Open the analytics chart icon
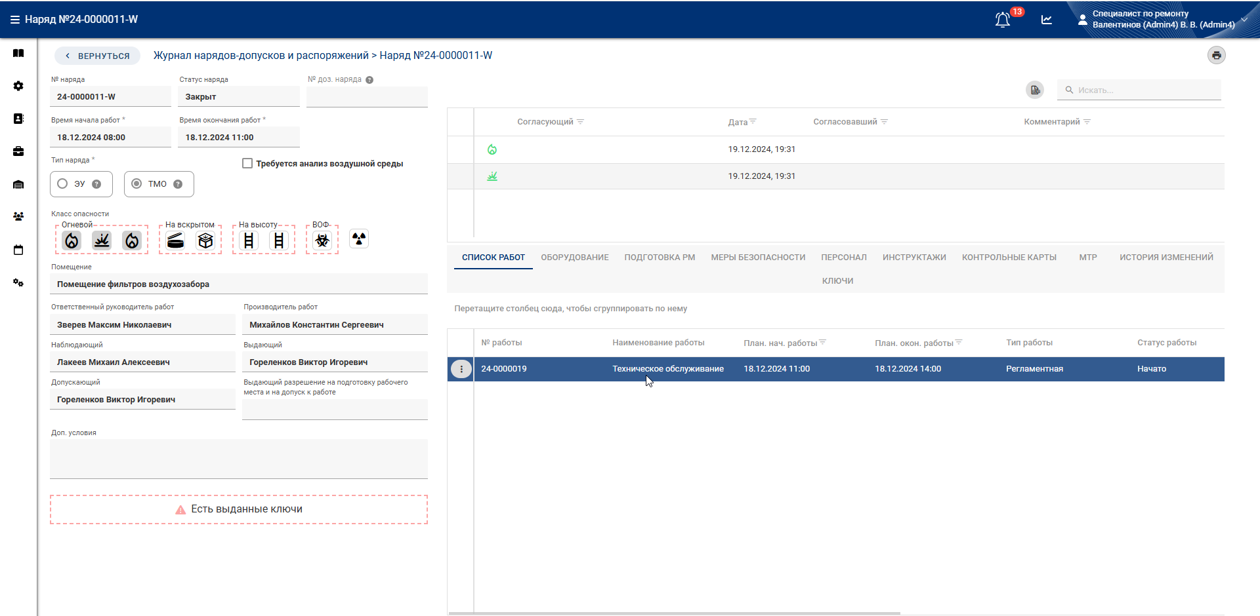The width and height of the screenshot is (1260, 616). (1047, 20)
